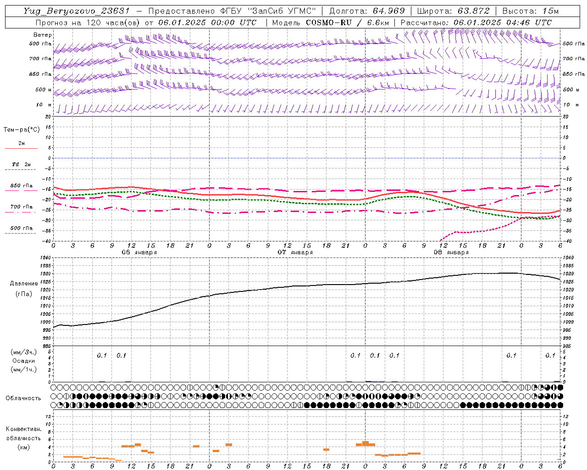Click the left 1040 pressure axis value

(46, 258)
